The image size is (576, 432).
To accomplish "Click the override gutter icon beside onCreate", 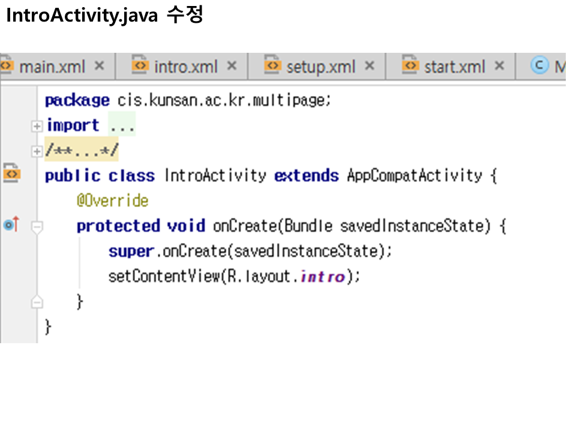I will click(11, 225).
